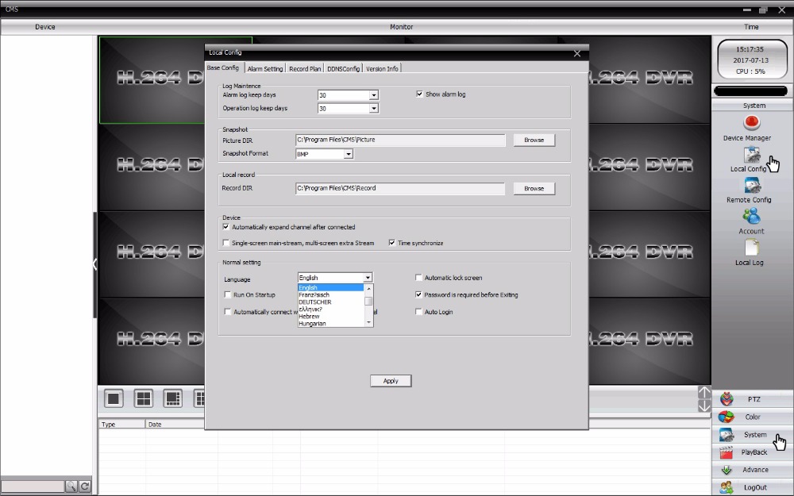Enable the Auto Login checkbox

pos(419,312)
